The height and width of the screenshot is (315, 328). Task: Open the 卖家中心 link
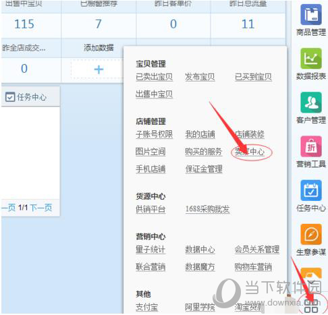250,152
